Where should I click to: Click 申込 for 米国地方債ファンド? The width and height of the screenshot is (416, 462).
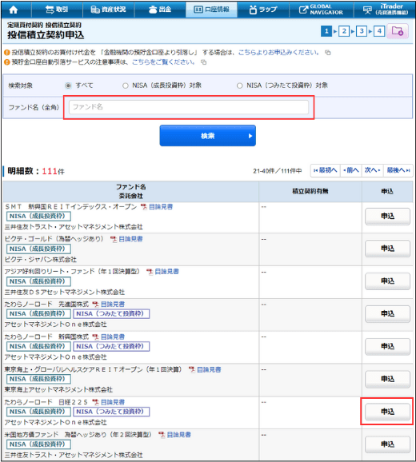pyautogui.click(x=387, y=444)
